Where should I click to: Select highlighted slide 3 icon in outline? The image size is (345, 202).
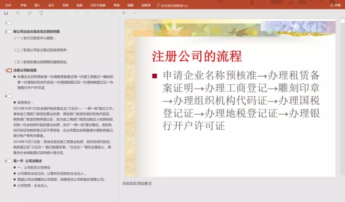[x=10, y=70]
